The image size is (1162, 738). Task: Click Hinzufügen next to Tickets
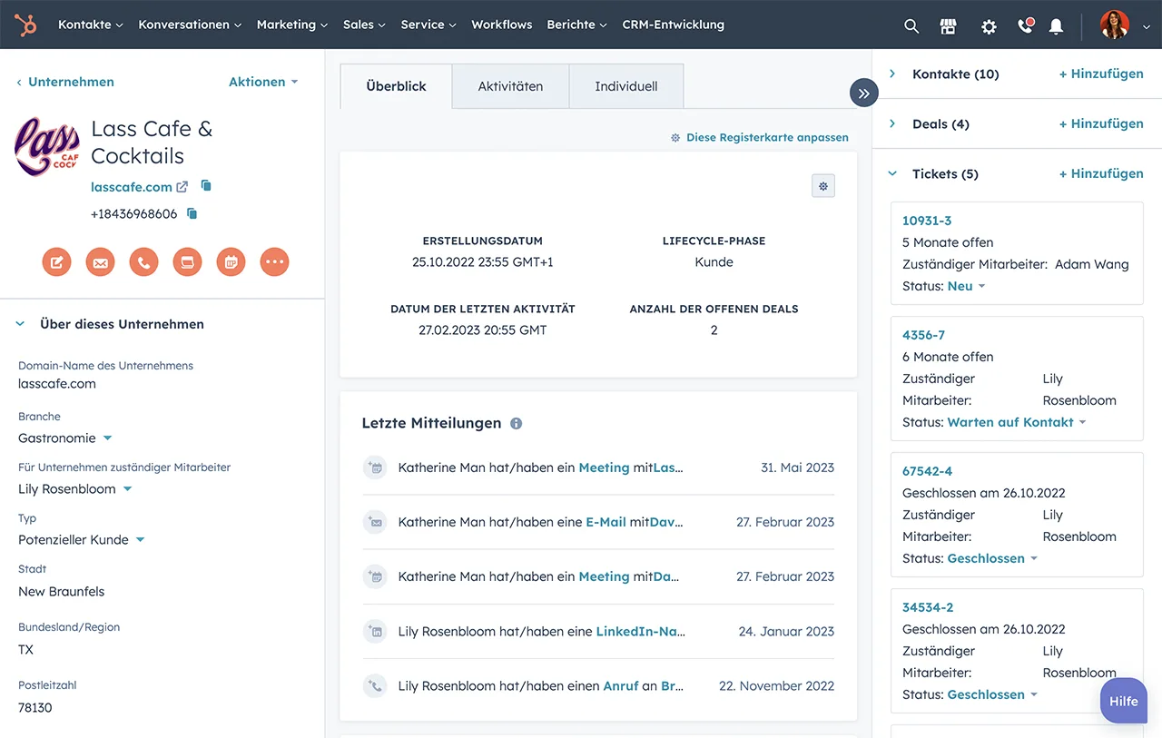1101,174
